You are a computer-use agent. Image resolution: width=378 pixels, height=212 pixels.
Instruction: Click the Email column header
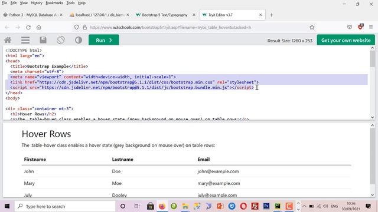203,160
